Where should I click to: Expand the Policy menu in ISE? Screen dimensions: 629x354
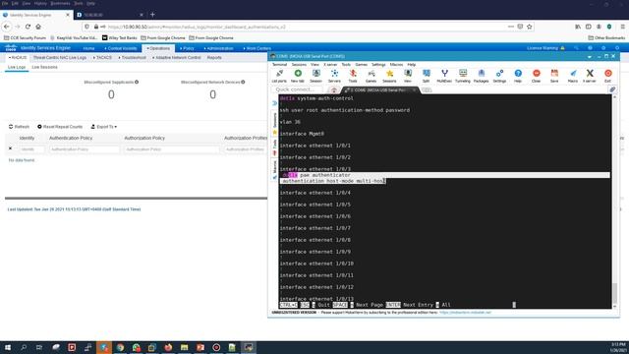[187, 48]
